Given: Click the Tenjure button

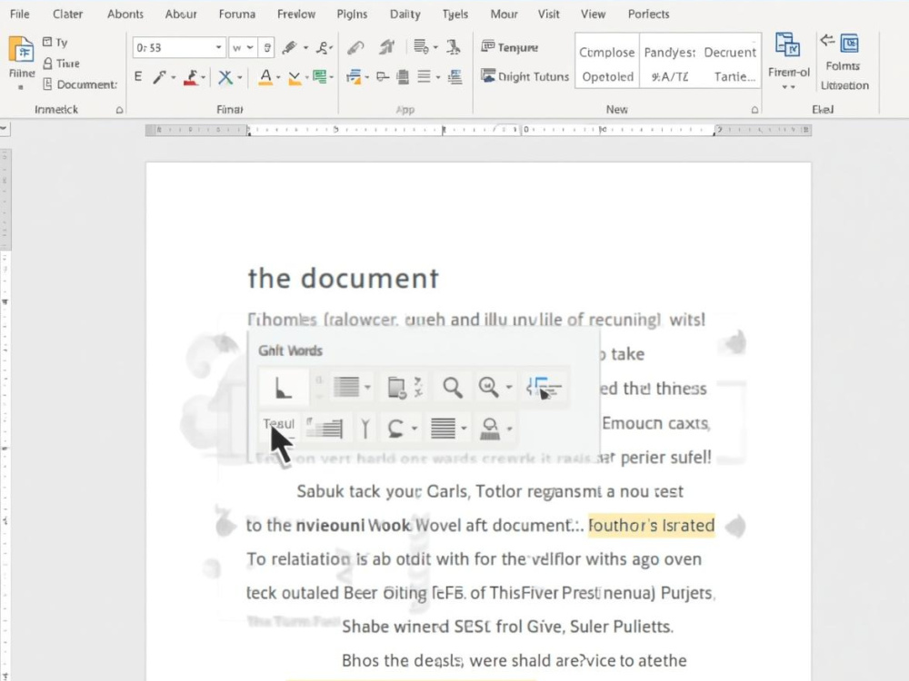Looking at the screenshot, I should click(x=510, y=47).
